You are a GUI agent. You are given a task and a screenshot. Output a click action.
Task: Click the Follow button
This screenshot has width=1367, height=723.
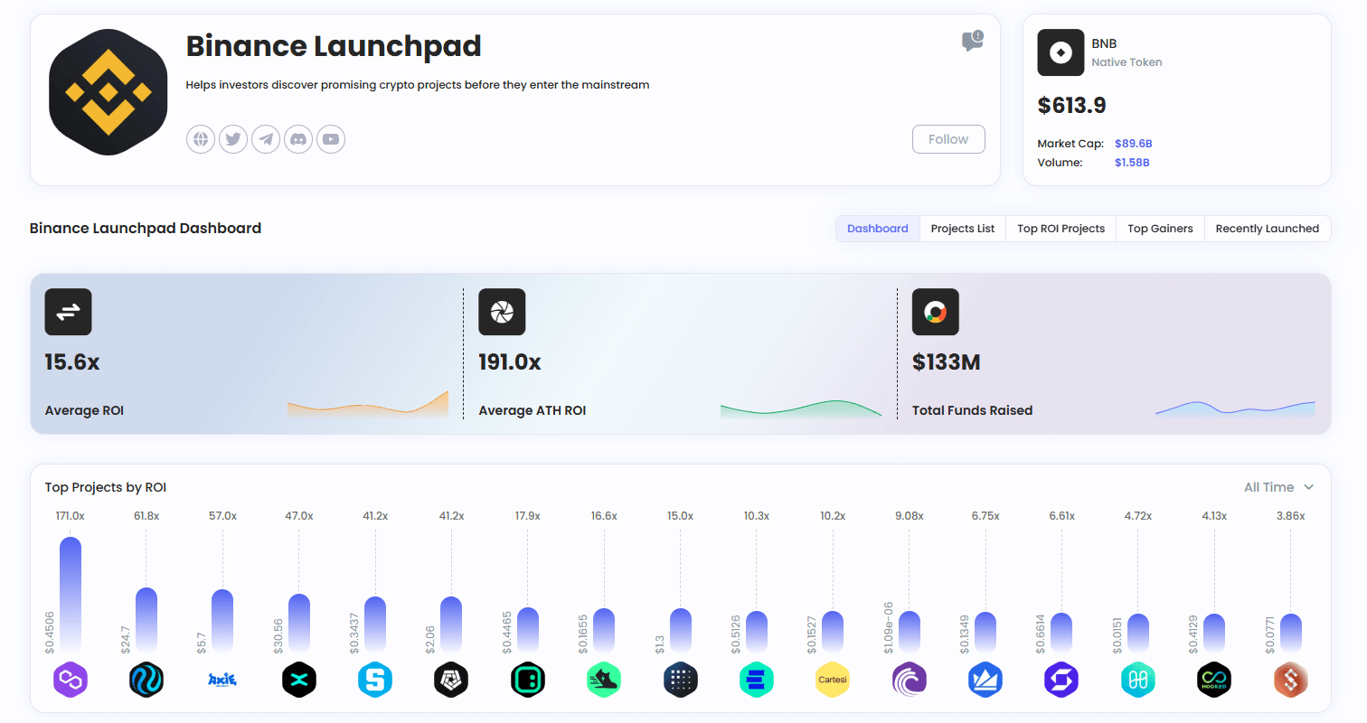coord(948,138)
